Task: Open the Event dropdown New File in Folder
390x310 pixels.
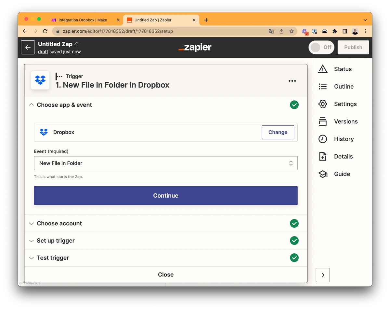Action: (x=166, y=163)
